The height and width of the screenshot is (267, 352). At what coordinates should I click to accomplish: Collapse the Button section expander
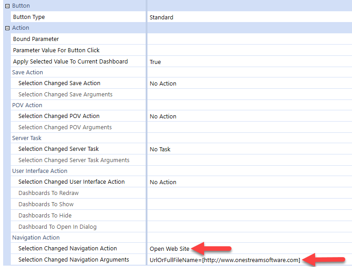(x=7, y=6)
